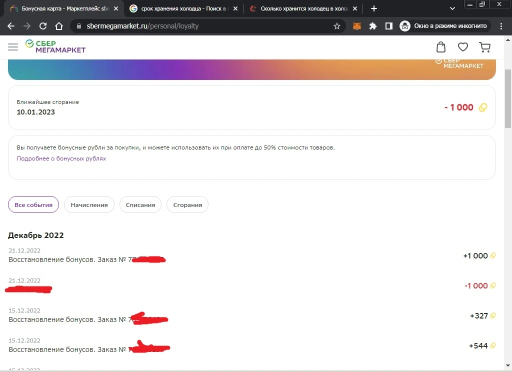Bookmark this page with star icon
The image size is (512, 372).
point(337,26)
